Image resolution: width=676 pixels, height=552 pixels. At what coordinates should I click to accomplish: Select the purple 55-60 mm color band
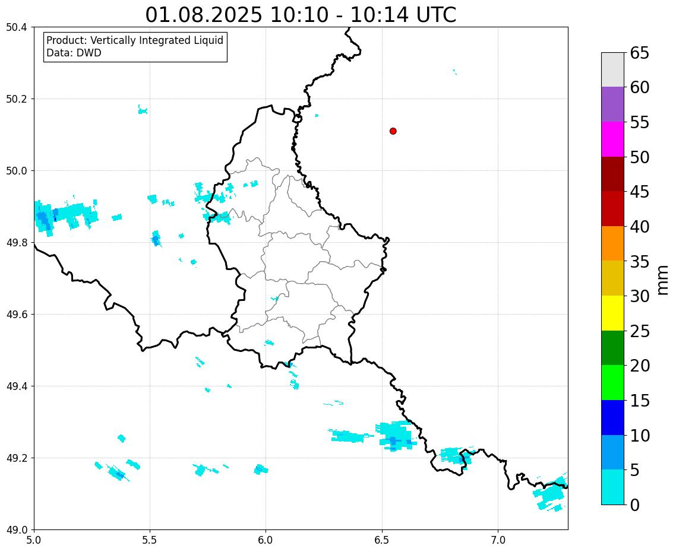[612, 104]
